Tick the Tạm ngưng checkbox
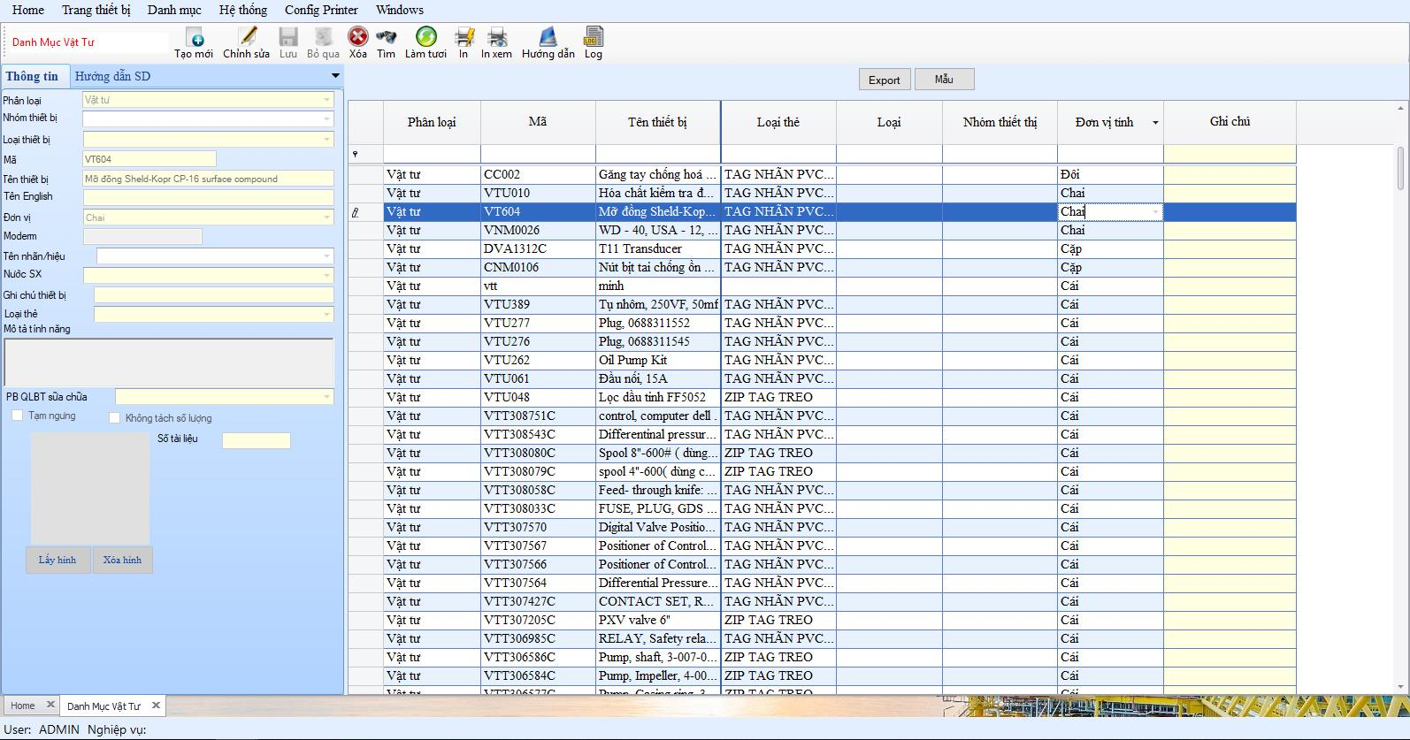1410x740 pixels. (18, 416)
